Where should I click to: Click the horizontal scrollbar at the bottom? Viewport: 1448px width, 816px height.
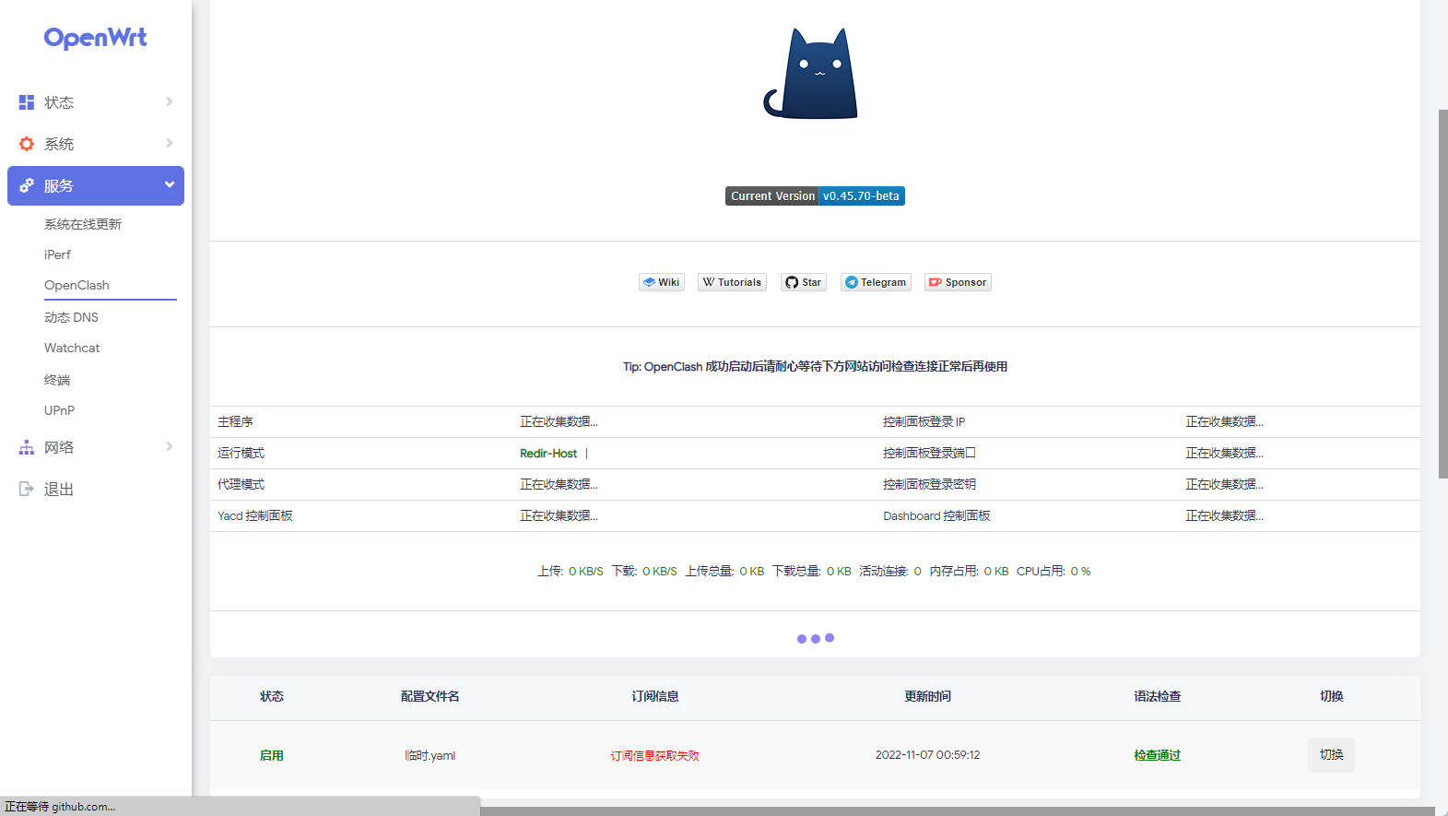[959, 811]
